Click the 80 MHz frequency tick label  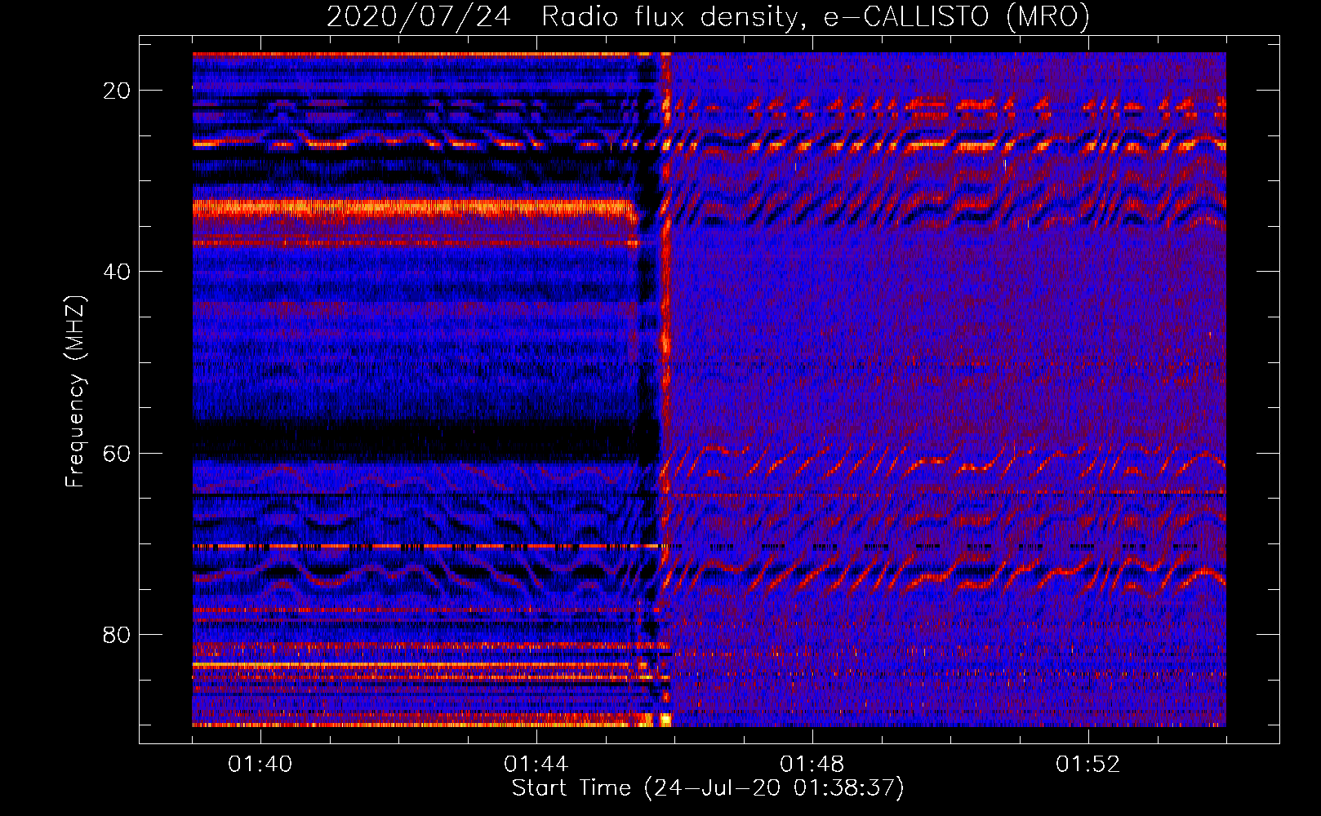(118, 634)
